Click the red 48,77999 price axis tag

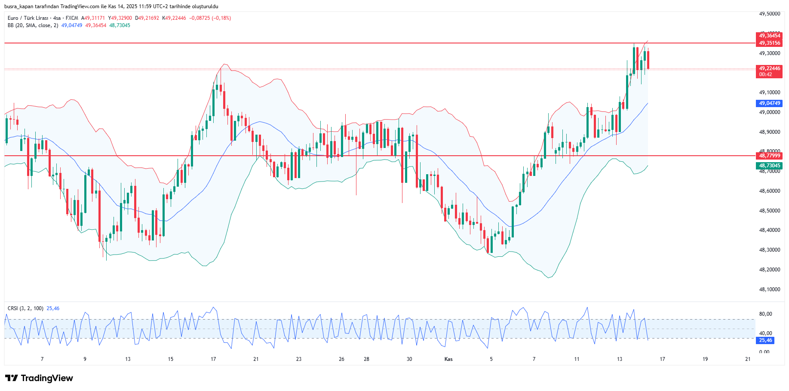[769, 156]
